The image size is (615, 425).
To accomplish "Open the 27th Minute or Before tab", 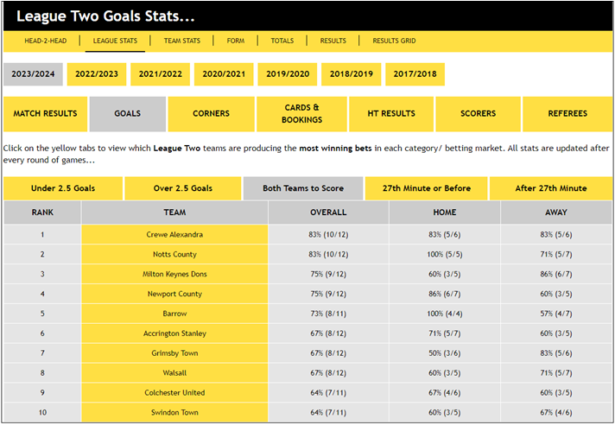I will [427, 188].
